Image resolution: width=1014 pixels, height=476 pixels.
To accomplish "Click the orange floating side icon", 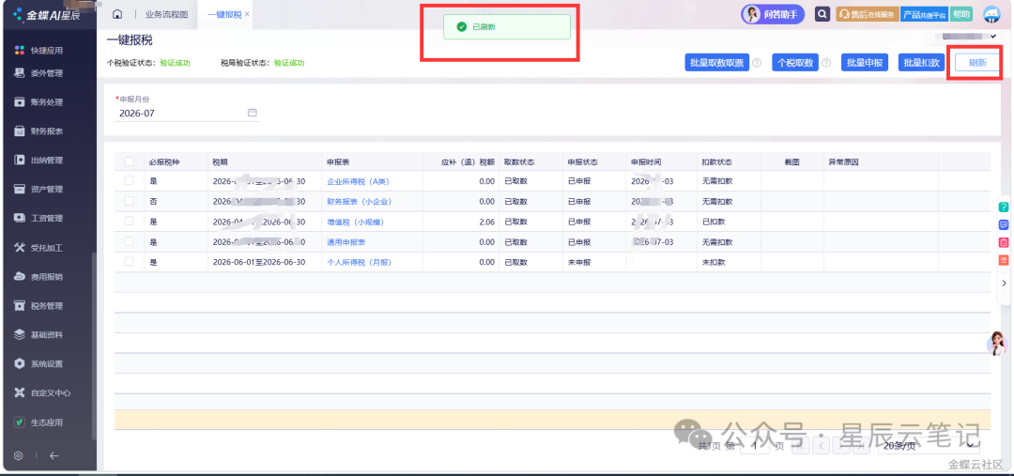I will coord(1004,261).
